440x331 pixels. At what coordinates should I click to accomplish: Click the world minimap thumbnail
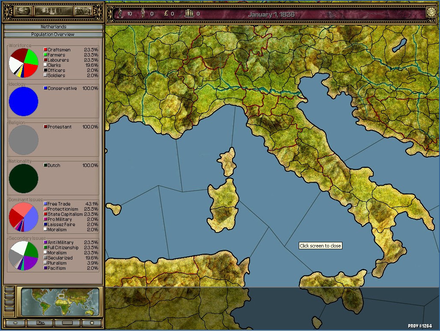point(59,301)
